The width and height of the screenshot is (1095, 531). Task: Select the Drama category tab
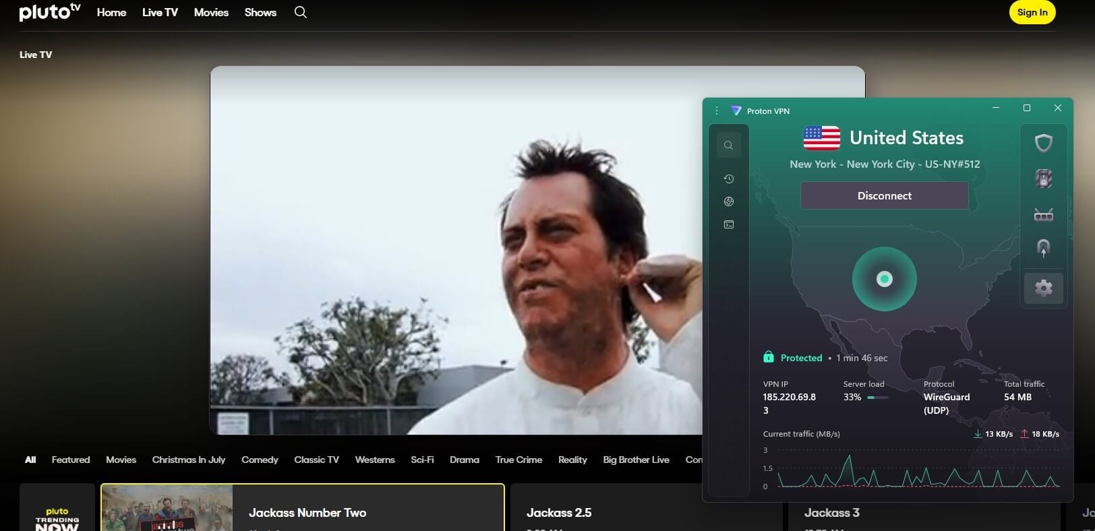click(465, 460)
